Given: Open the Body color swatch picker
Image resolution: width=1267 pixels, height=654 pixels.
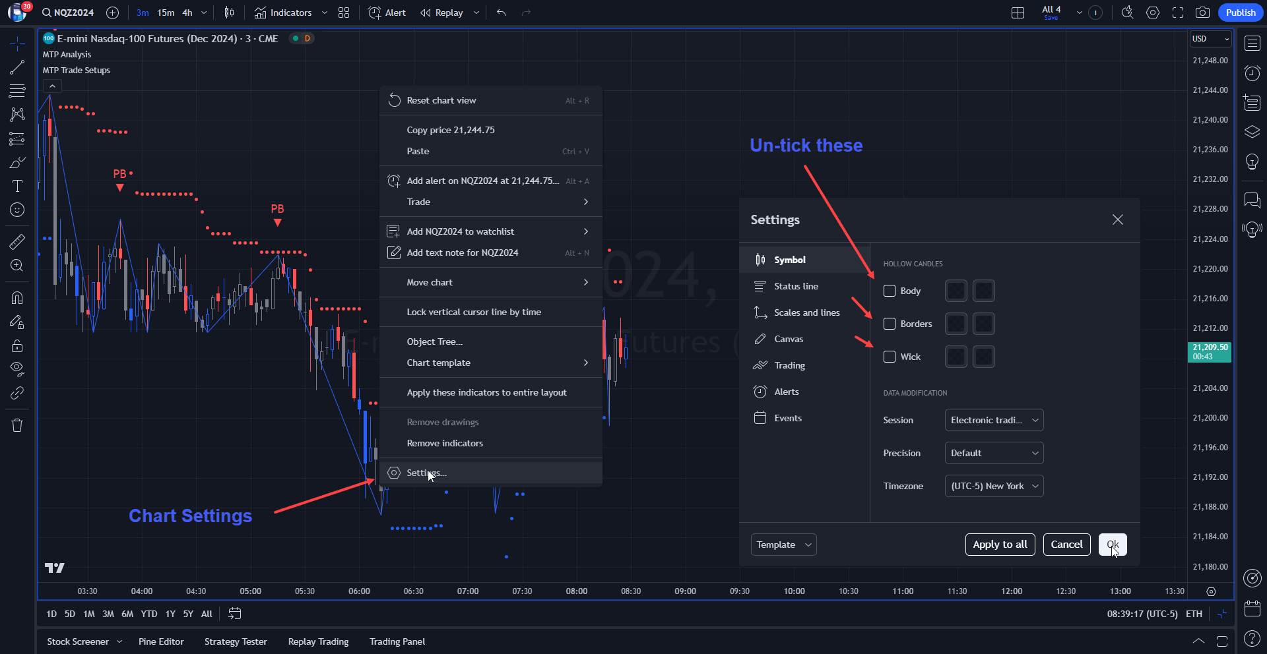Looking at the screenshot, I should (956, 291).
